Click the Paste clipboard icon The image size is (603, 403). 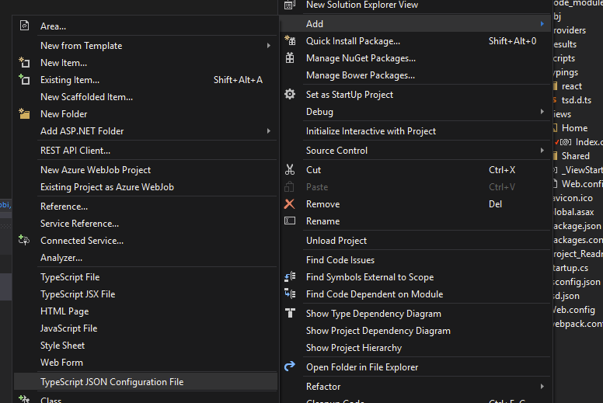pyautogui.click(x=289, y=186)
